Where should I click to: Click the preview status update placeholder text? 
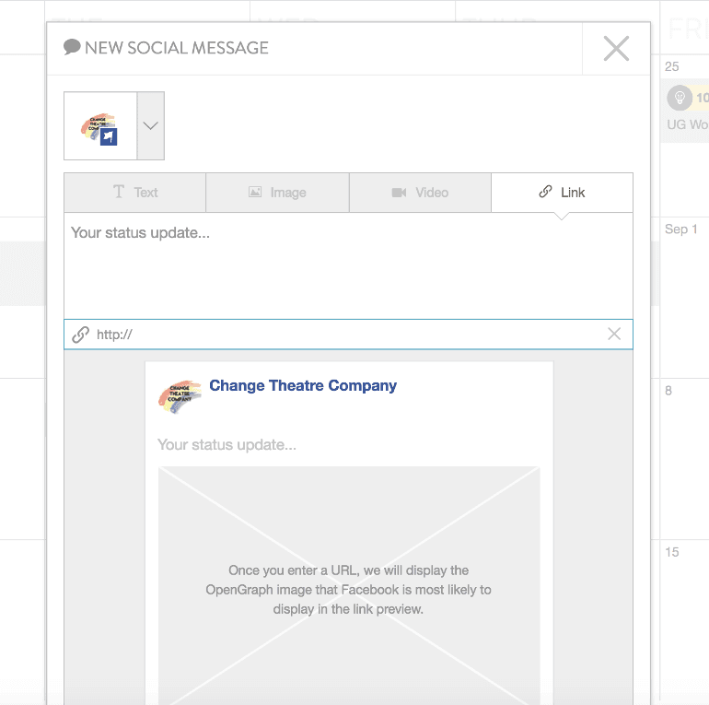point(227,445)
